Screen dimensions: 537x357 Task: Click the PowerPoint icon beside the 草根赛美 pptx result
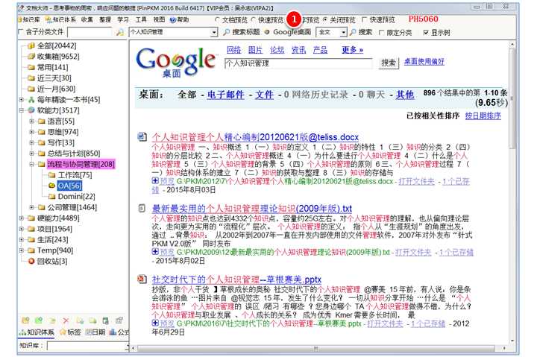(142, 279)
